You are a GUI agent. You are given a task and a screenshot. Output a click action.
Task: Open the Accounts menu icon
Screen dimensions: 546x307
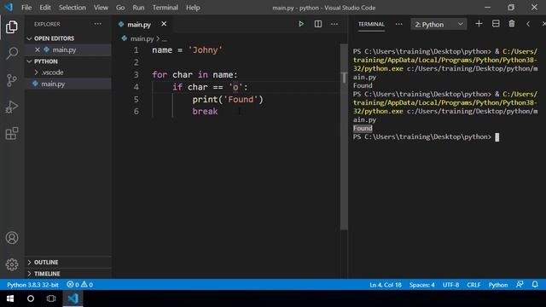click(12, 238)
